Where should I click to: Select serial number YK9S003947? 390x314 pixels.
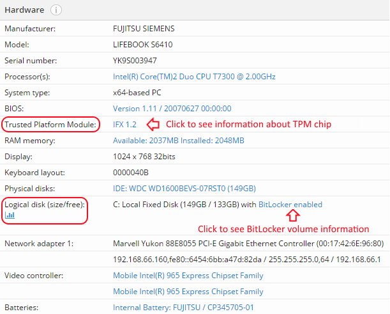point(135,61)
